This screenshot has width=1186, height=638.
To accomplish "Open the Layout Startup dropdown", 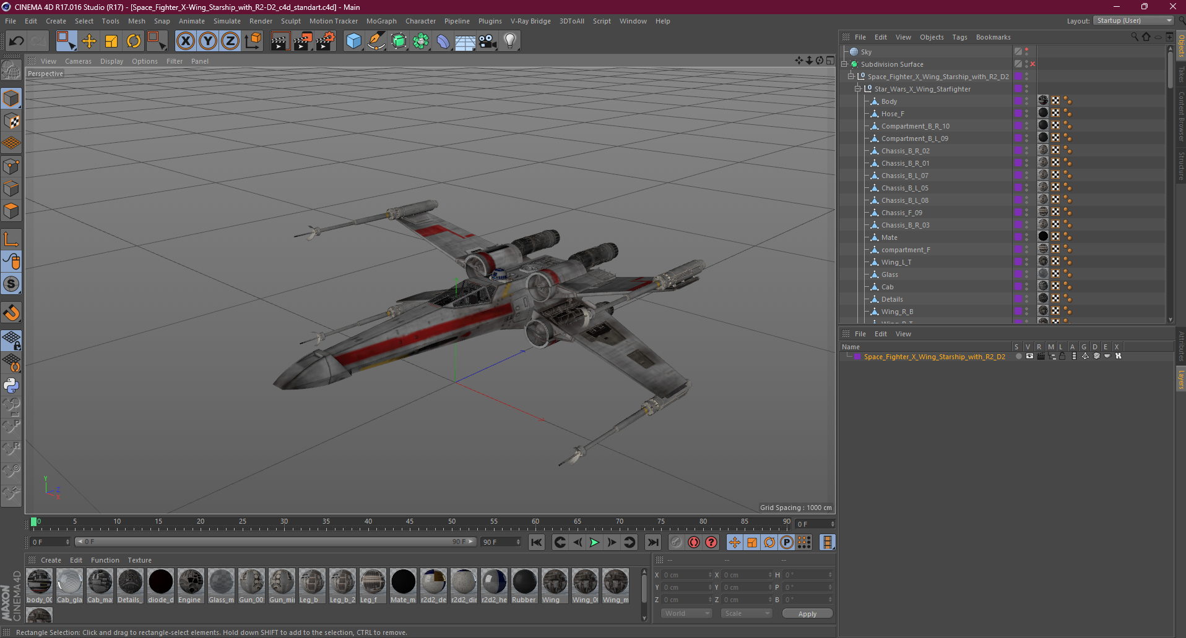I will 1133,20.
